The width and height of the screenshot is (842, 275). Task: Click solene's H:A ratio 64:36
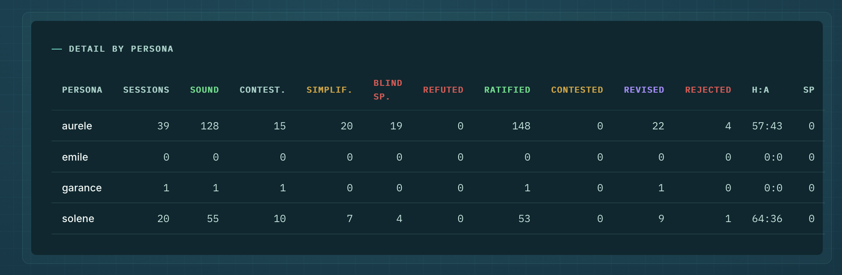(767, 219)
